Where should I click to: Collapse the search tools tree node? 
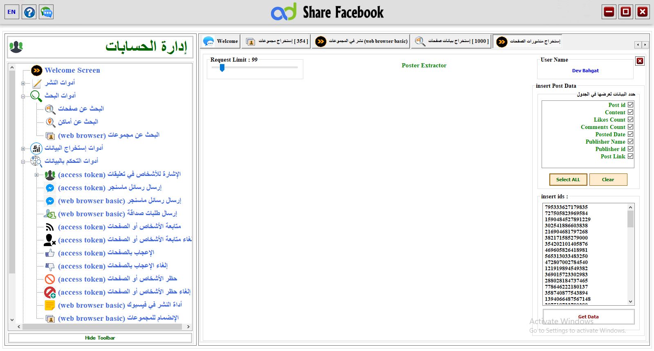(23, 96)
